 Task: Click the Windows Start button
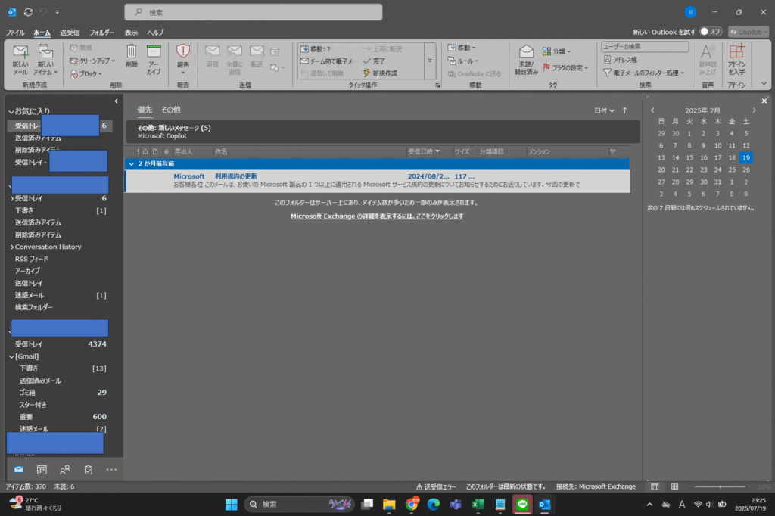[x=232, y=504]
